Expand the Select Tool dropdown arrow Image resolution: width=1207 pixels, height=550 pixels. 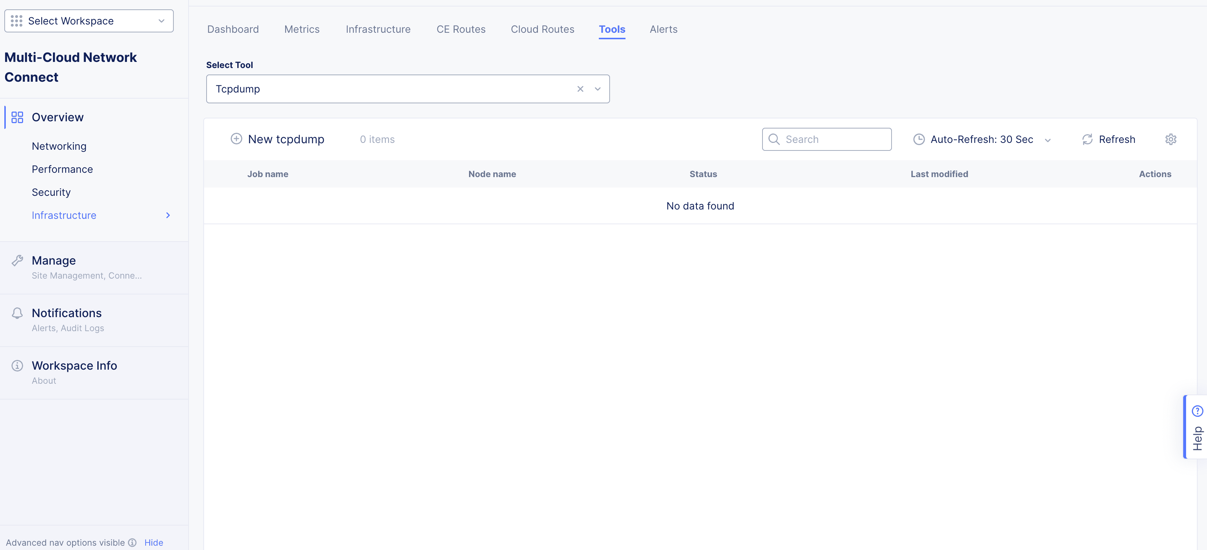tap(597, 89)
